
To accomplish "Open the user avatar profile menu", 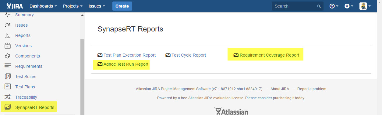I will (x=365, y=6).
